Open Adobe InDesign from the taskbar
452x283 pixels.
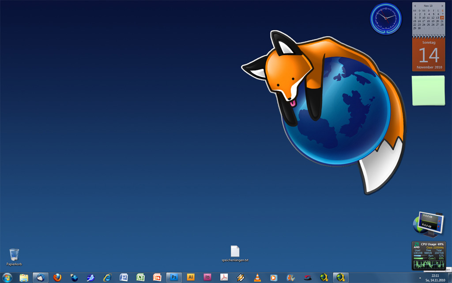click(x=207, y=277)
